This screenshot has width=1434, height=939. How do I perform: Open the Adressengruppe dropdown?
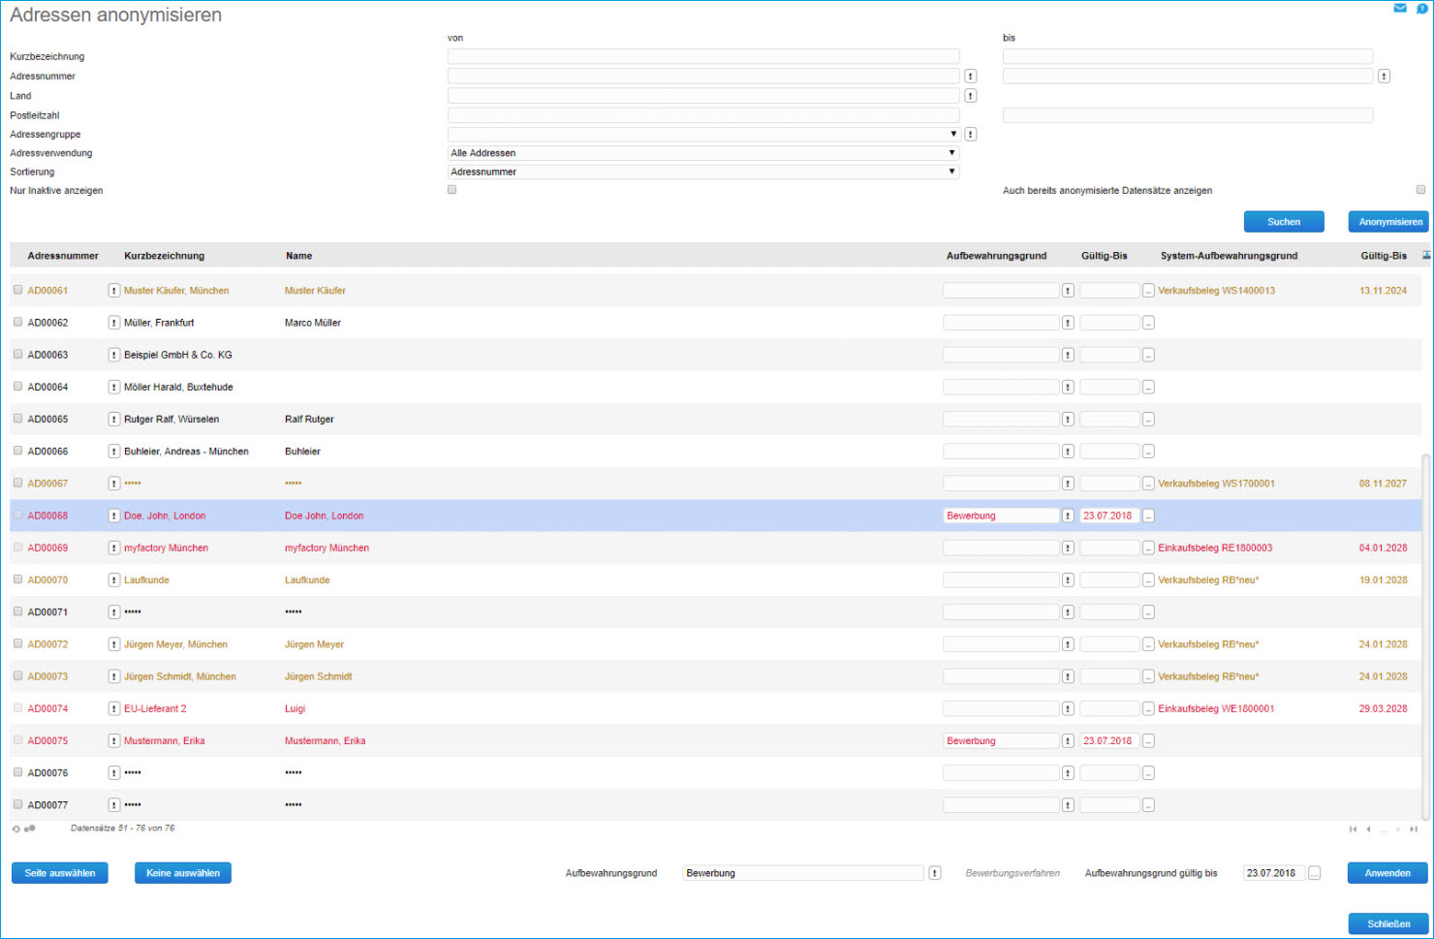(702, 134)
